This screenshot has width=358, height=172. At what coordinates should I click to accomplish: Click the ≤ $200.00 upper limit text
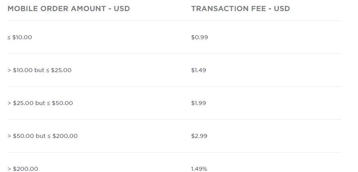click(x=63, y=136)
